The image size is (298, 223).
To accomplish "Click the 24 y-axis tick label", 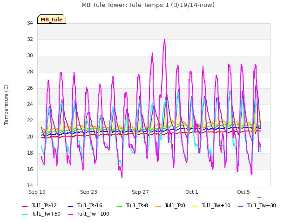I will (x=30, y=104).
